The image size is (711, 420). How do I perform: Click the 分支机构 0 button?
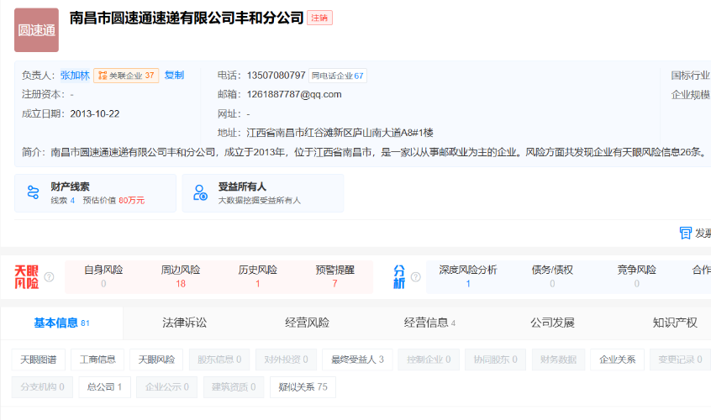(42, 387)
